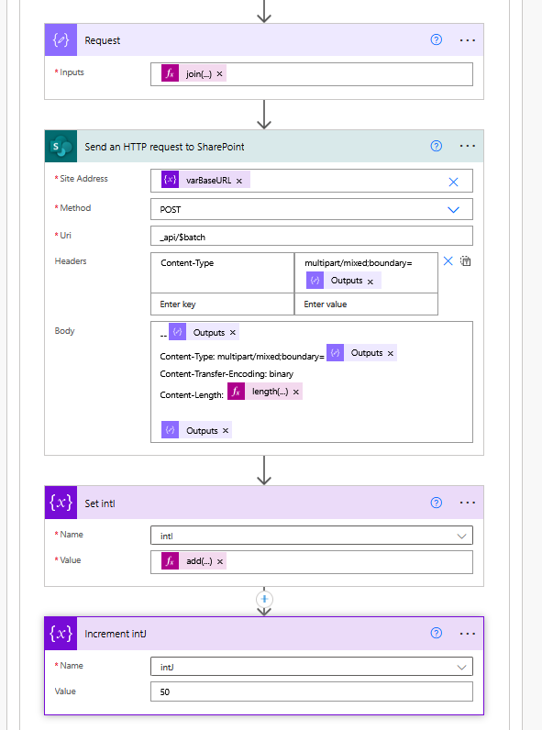Viewport: 542px width, 730px height.
Task: Click the Enter value header field
Action: pos(366,304)
